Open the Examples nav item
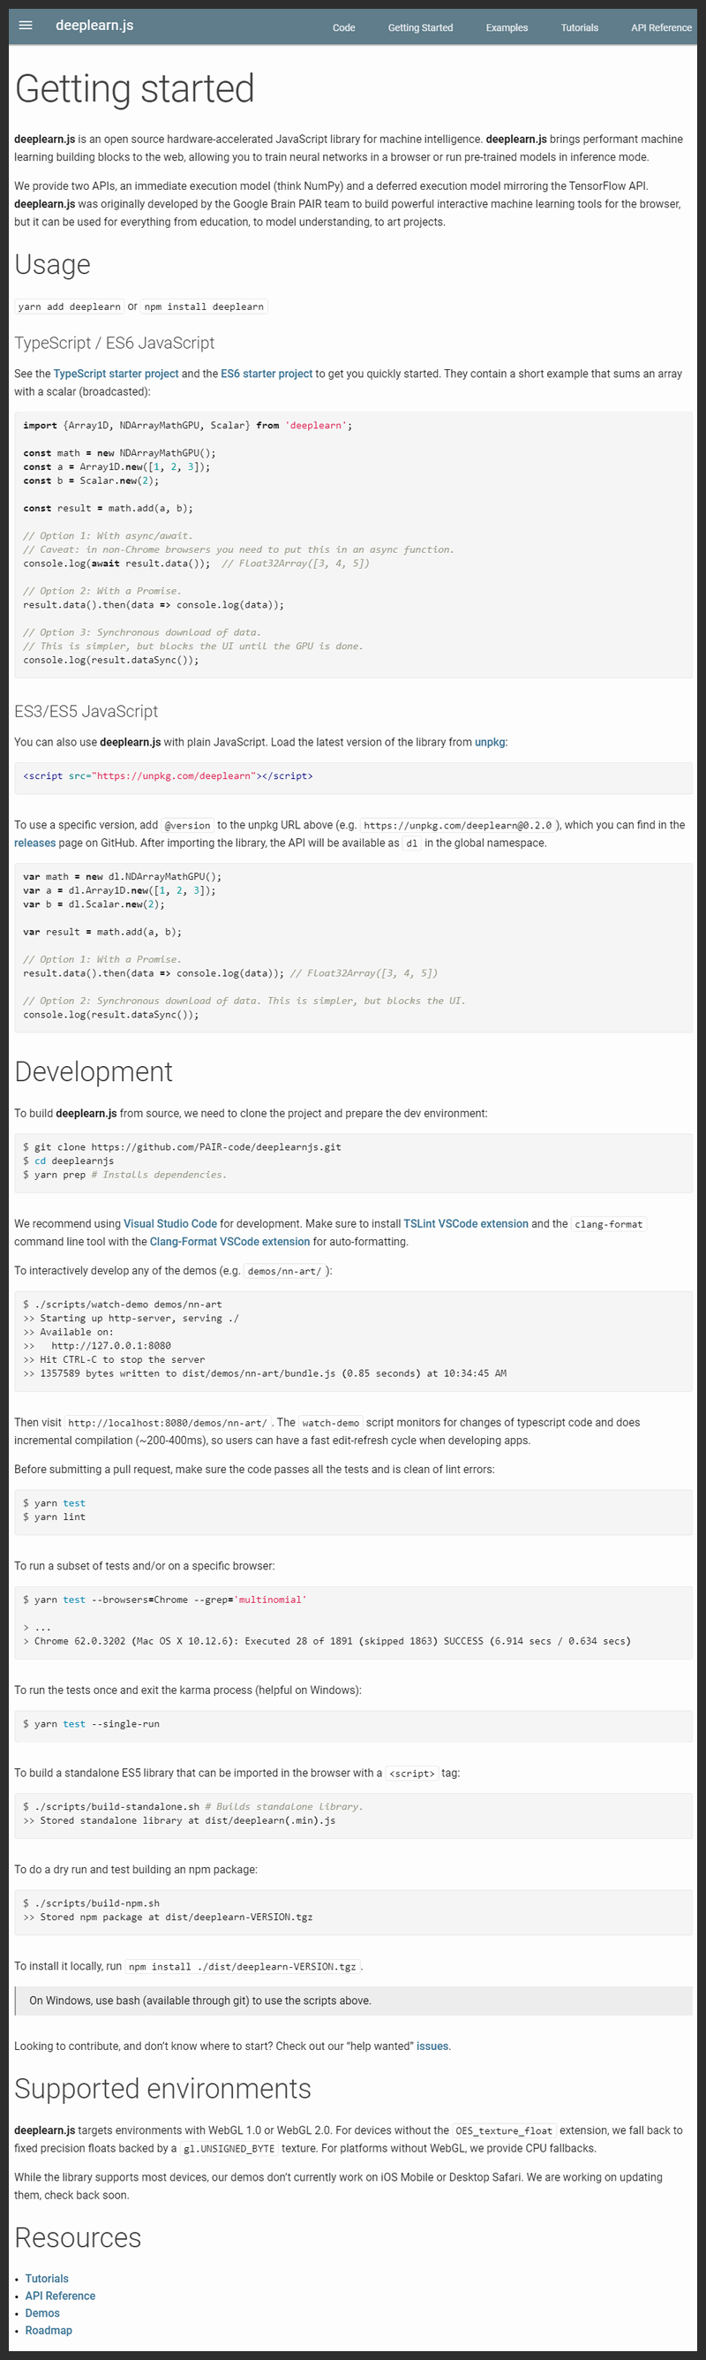This screenshot has height=2360, width=706. (507, 27)
